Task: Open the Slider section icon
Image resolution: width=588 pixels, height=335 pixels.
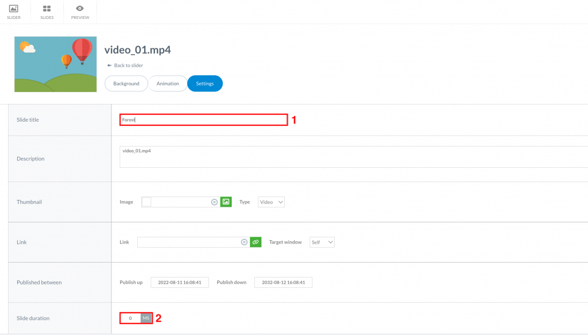Action: pyautogui.click(x=14, y=8)
